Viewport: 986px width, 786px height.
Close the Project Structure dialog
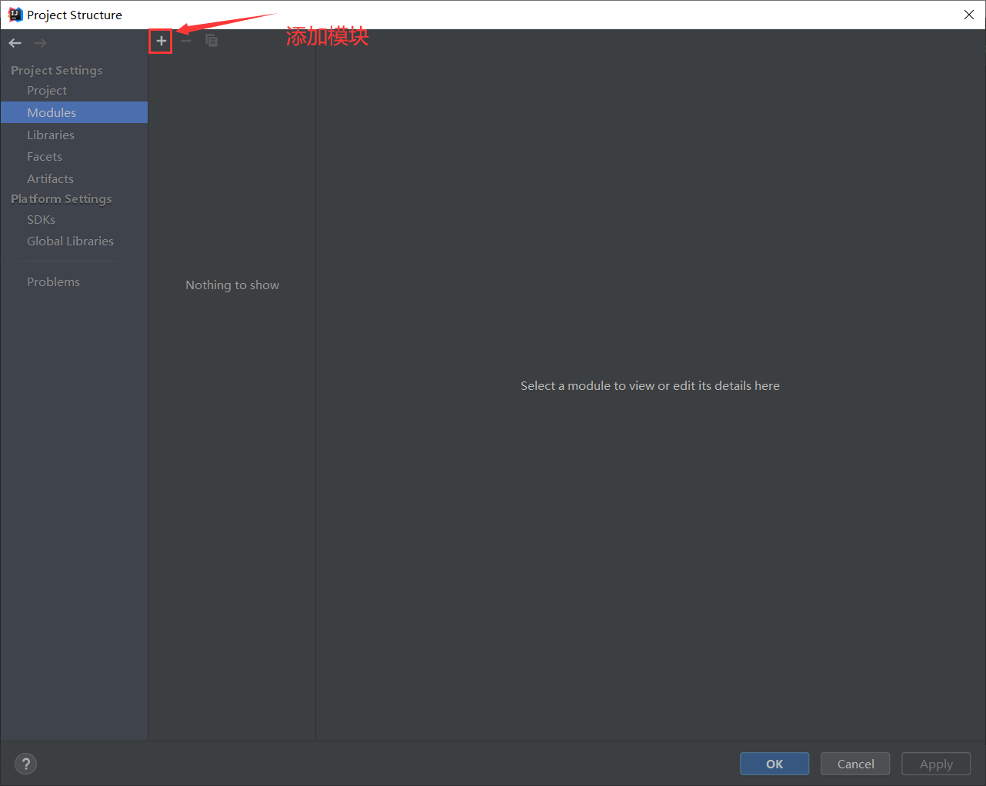click(968, 15)
